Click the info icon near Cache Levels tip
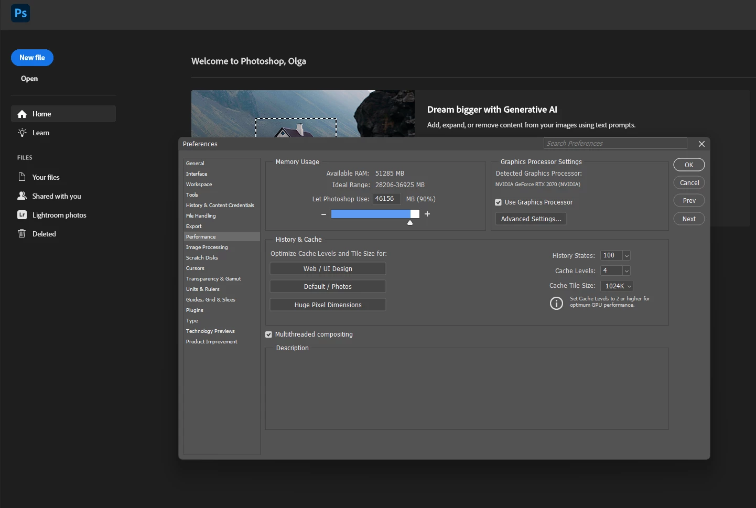Viewport: 756px width, 508px height. pos(556,303)
